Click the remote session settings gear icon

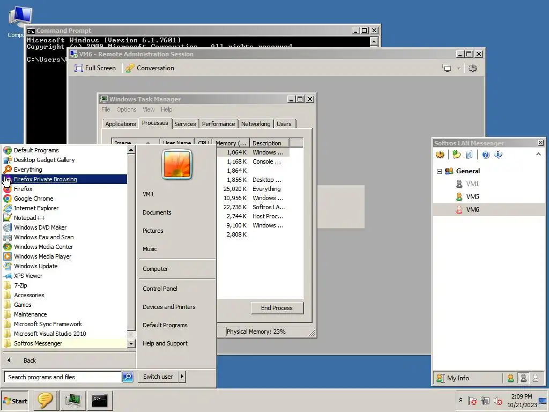point(473,68)
